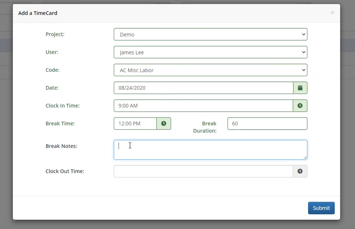
Task: Click the Project label
Action: (55, 34)
